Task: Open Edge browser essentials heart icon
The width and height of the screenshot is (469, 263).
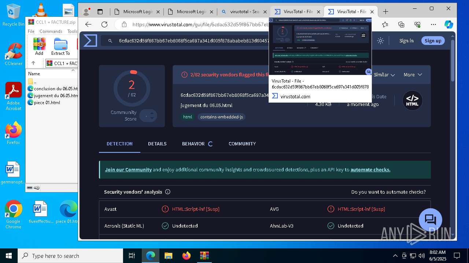Action: click(x=417, y=24)
